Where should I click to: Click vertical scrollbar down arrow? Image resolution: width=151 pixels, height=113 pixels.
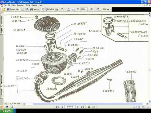point(150,101)
